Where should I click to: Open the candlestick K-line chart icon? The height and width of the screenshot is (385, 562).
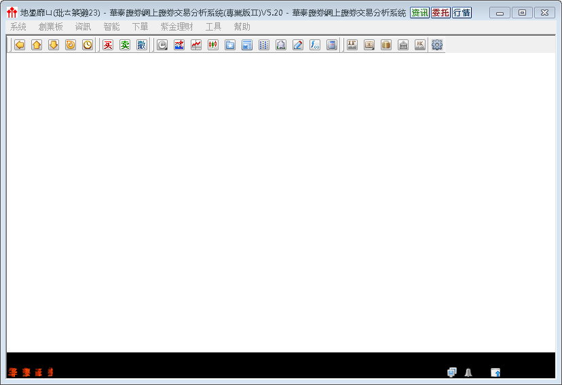(213, 45)
